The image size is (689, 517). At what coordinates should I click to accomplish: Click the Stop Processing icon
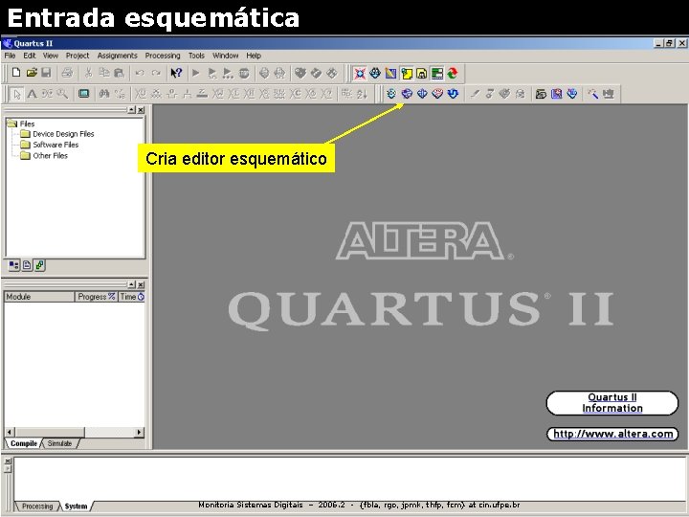click(244, 73)
